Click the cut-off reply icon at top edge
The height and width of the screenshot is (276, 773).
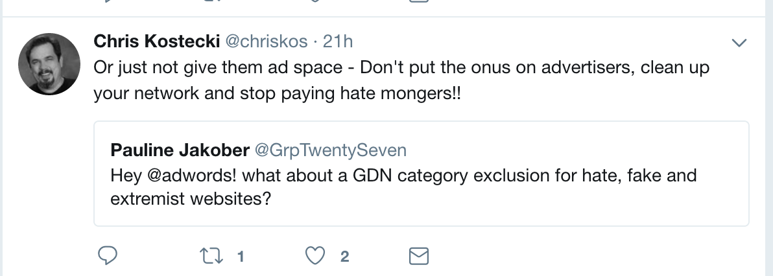click(106, 2)
